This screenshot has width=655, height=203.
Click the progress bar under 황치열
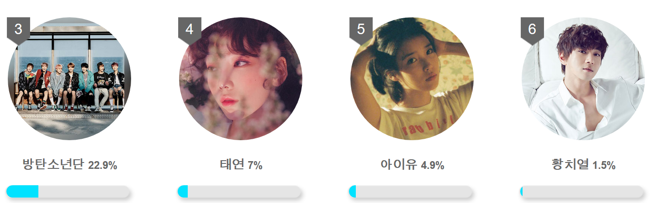(x=582, y=192)
